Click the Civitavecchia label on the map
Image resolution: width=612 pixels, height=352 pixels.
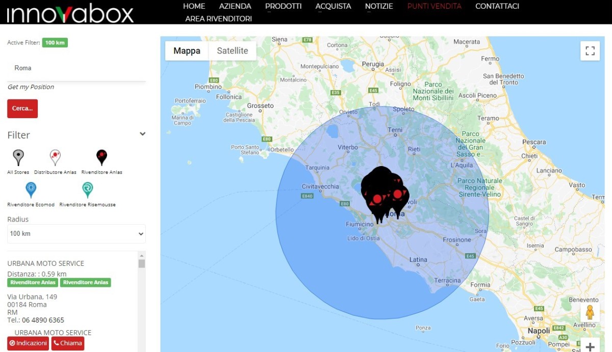[x=320, y=186]
